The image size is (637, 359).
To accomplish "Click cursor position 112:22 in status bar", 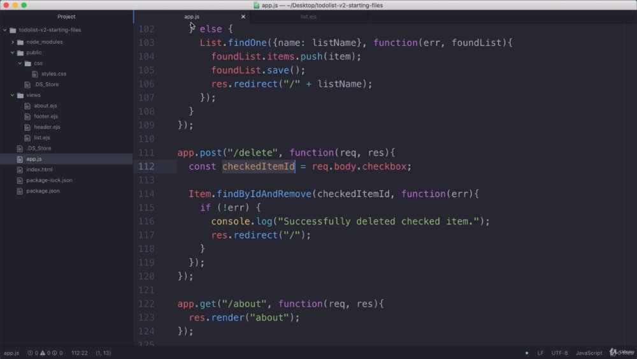I will (x=80, y=353).
